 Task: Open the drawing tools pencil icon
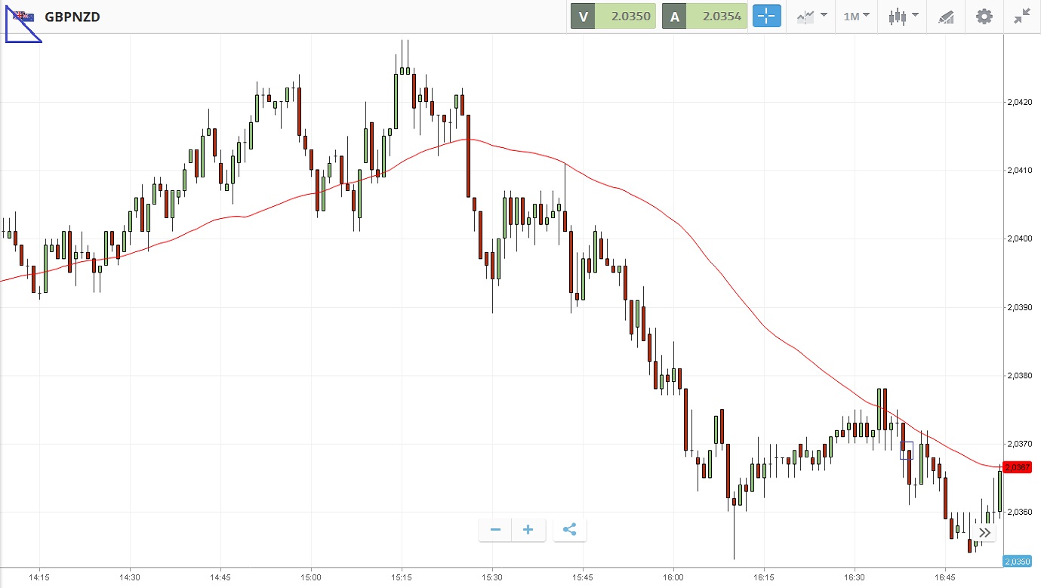pyautogui.click(x=946, y=16)
